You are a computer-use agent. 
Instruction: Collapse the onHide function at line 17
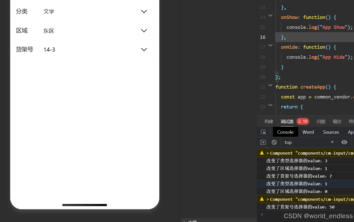click(270, 45)
